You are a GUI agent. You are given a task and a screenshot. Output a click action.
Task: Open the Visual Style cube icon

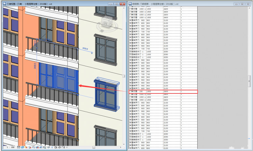(22, 147)
